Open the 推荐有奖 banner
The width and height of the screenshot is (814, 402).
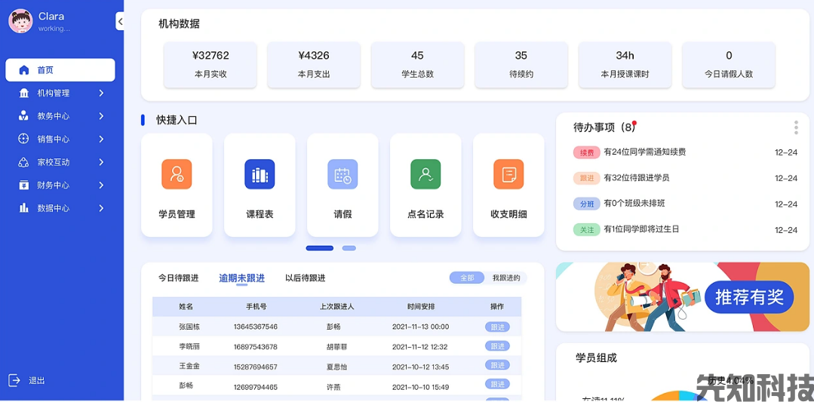tap(683, 296)
